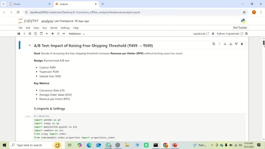Insert a cell below via cell toolbar
This screenshot has width=265, height=149.
(x=236, y=44)
